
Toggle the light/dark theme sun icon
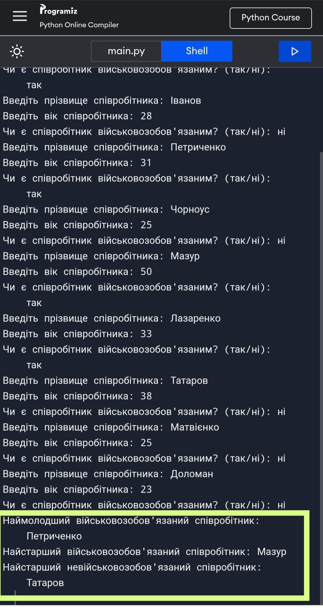coord(17,51)
